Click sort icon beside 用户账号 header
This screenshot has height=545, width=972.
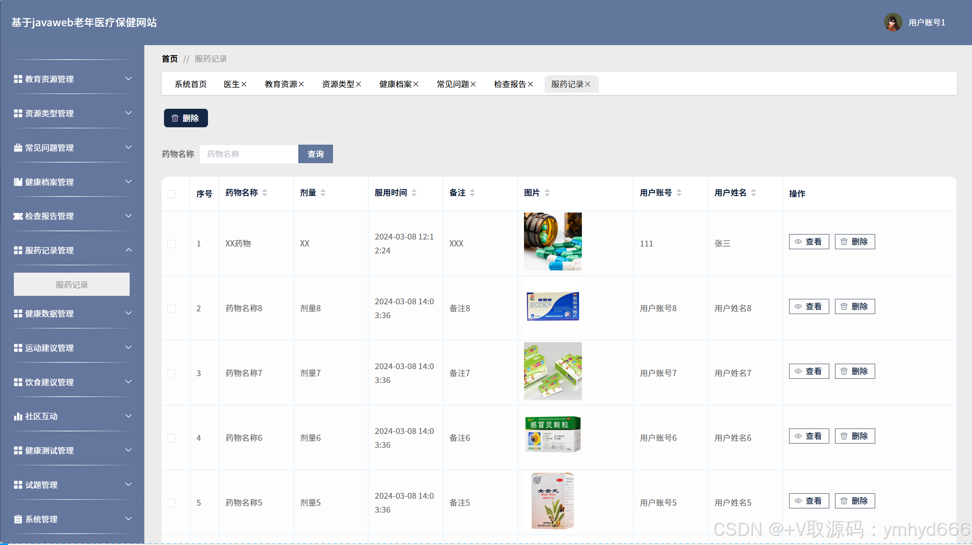[679, 193]
